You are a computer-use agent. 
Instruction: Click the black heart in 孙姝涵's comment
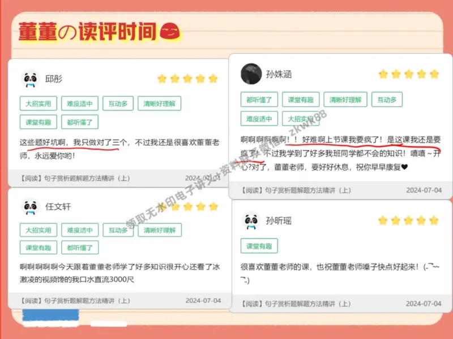404,167
